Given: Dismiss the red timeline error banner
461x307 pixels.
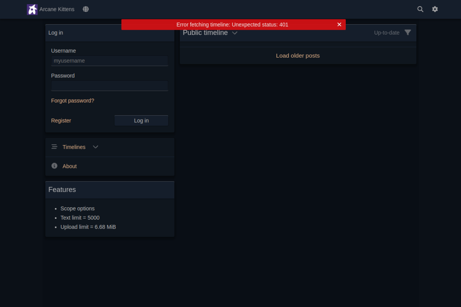Looking at the screenshot, I should click(339, 24).
